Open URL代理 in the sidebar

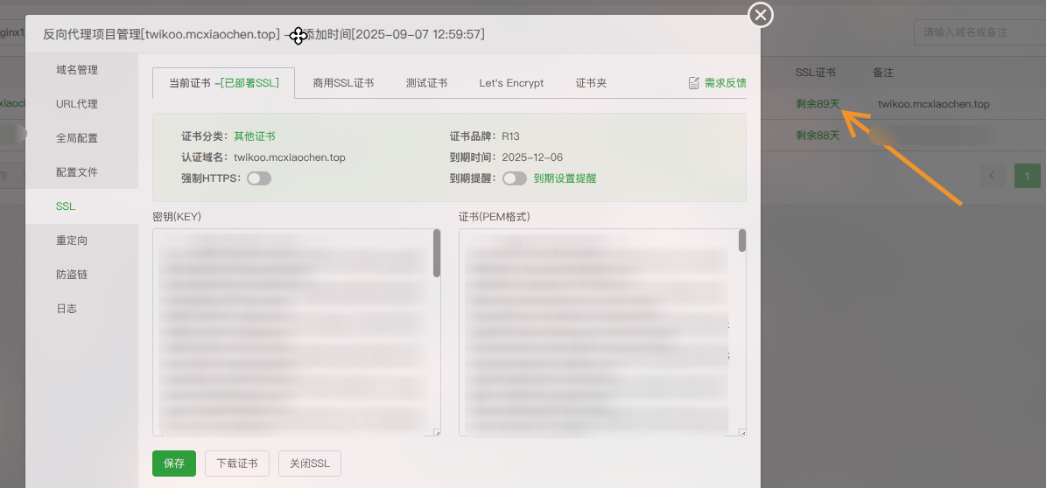coord(77,104)
